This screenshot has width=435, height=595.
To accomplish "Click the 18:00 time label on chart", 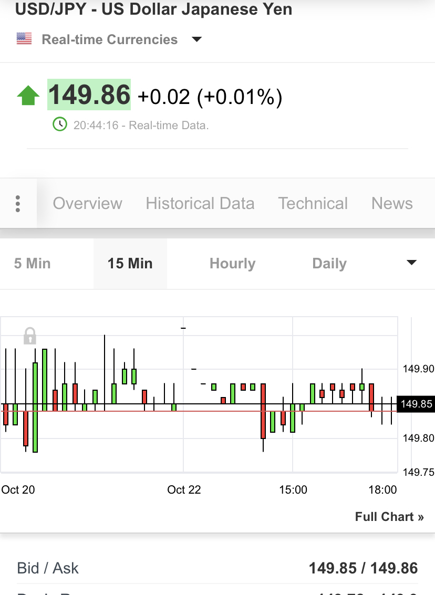I will coord(382,489).
